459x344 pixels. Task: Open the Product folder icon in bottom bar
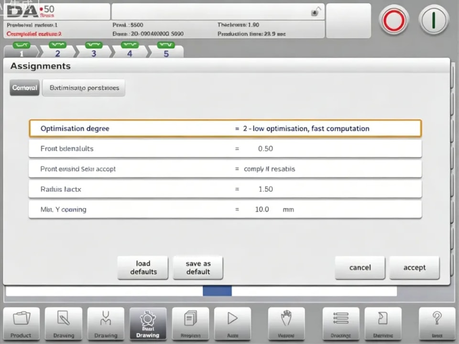tap(22, 323)
